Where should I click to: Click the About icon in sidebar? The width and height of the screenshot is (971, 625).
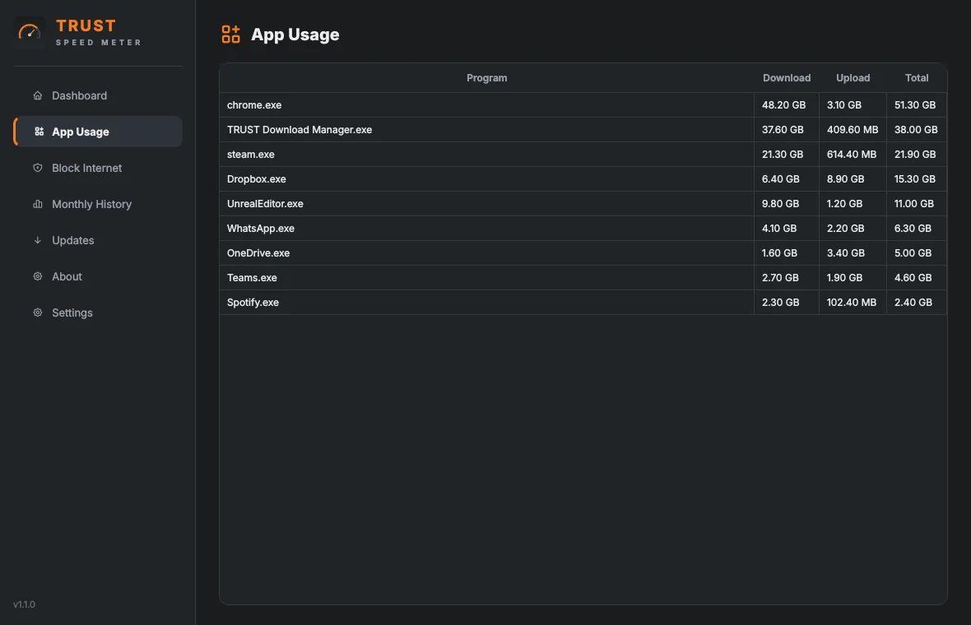pos(38,276)
